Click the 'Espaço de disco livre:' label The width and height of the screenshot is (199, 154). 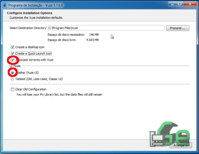62,40
